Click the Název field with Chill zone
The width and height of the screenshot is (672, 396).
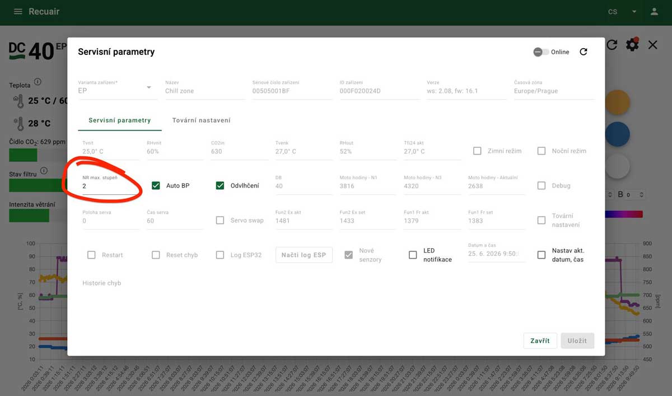point(205,90)
